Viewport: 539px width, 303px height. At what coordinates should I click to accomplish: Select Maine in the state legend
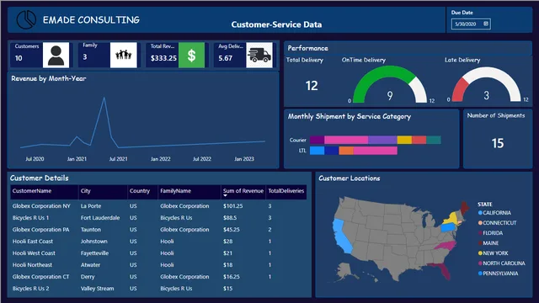click(488, 243)
